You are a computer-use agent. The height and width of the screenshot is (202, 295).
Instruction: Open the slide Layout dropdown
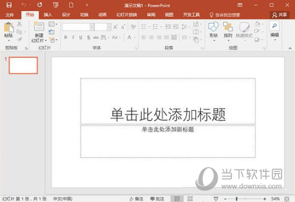(x=53, y=24)
